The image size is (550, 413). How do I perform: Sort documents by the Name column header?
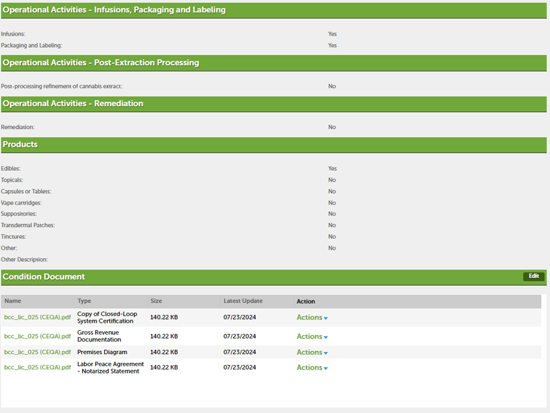13,301
